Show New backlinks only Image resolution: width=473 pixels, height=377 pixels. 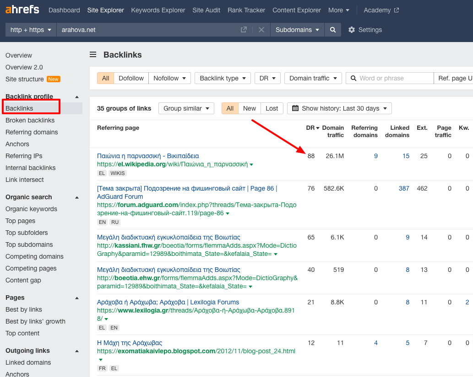250,108
